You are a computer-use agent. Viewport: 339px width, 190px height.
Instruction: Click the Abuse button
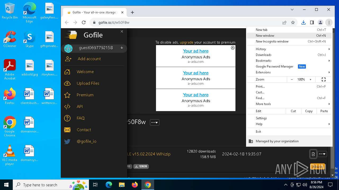click(318, 167)
